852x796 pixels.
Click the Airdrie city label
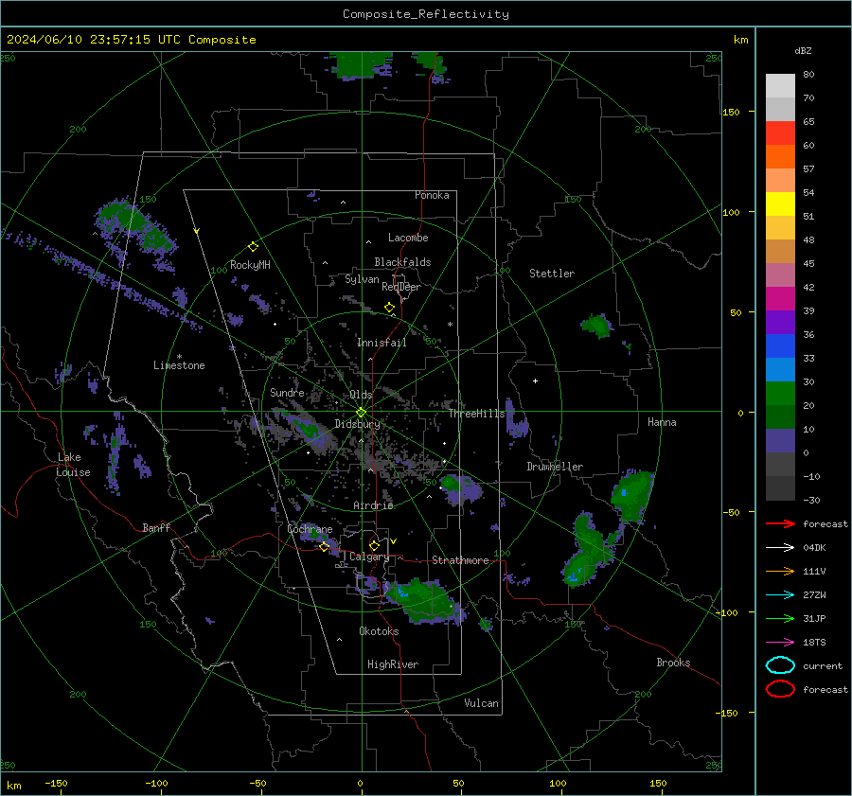[373, 505]
